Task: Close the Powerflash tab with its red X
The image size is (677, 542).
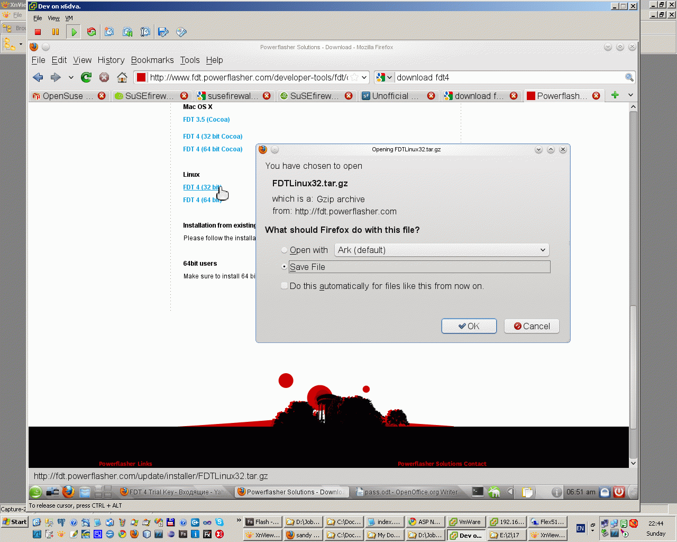Action: [596, 96]
